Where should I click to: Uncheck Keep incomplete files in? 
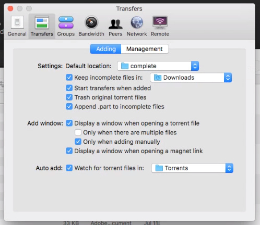69,78
